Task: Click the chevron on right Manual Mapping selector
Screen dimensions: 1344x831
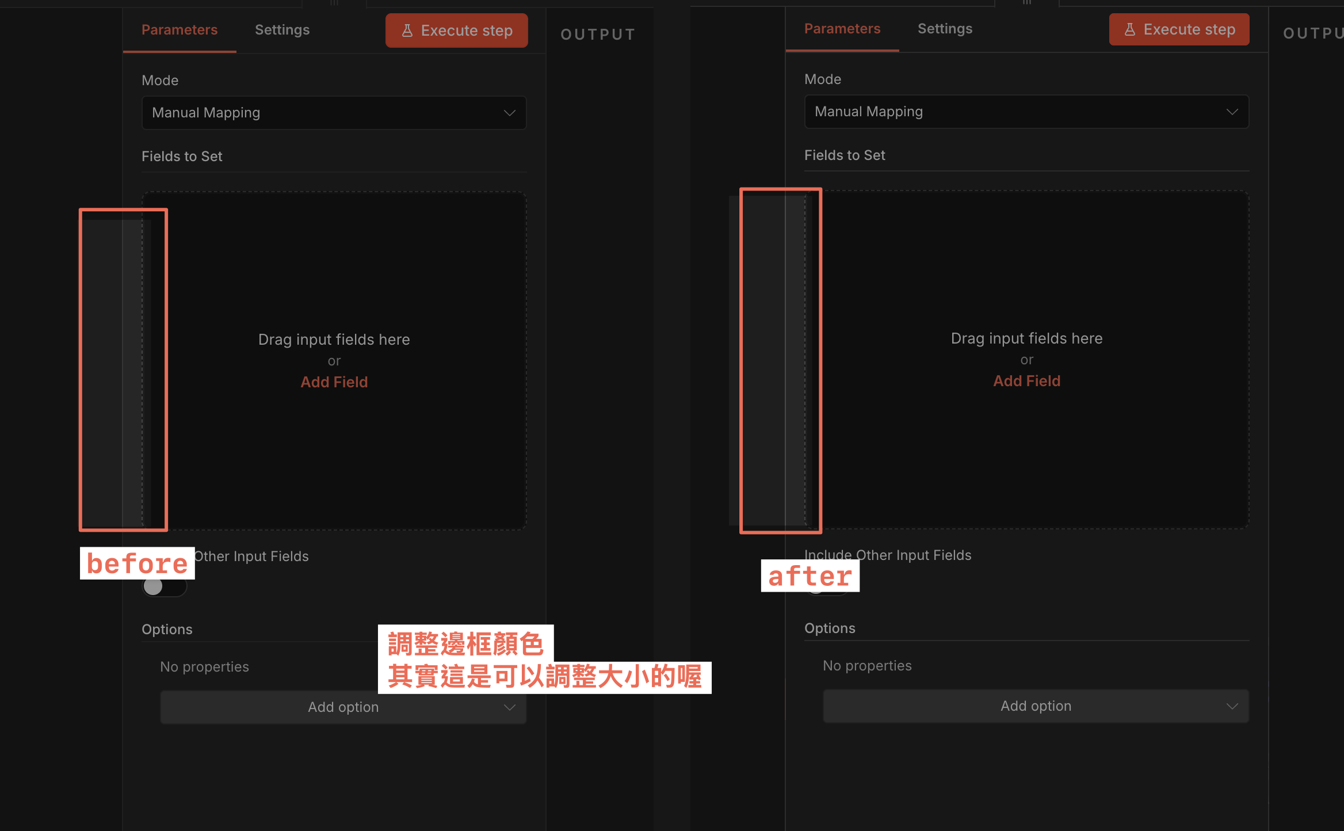Action: pos(1232,112)
